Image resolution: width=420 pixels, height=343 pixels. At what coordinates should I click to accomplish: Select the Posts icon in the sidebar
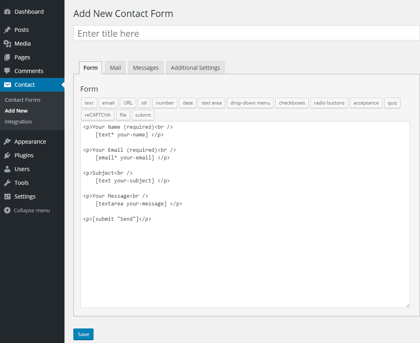[x=8, y=29]
